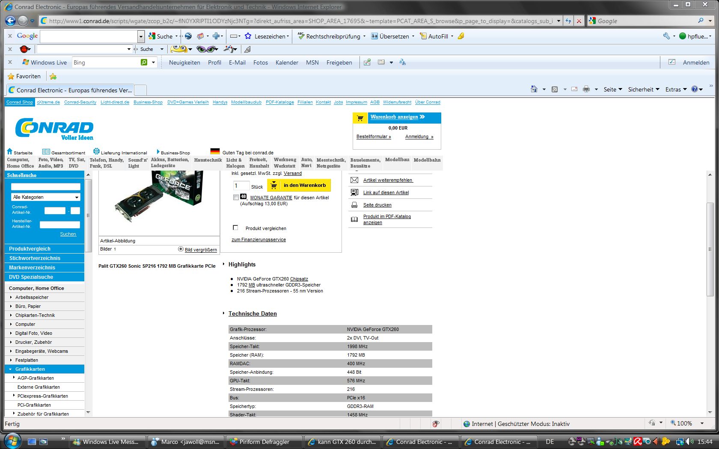Open Kalender in Windows Live toolbar
This screenshot has height=449, width=719.
[287, 62]
